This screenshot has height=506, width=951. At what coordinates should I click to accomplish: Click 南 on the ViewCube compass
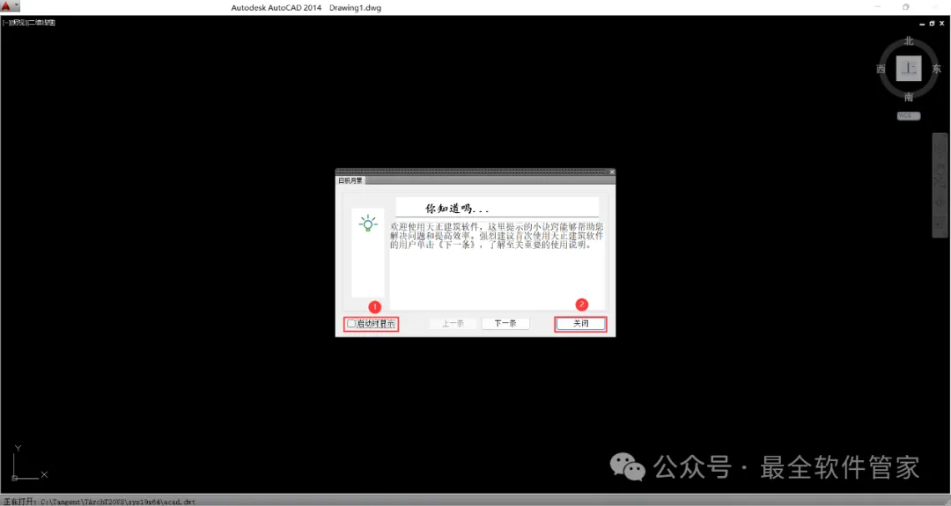[909, 97]
